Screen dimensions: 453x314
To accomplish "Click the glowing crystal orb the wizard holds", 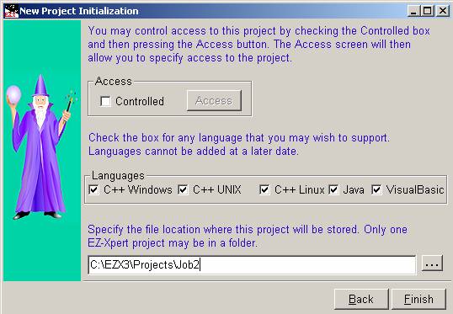I will [x=13, y=94].
